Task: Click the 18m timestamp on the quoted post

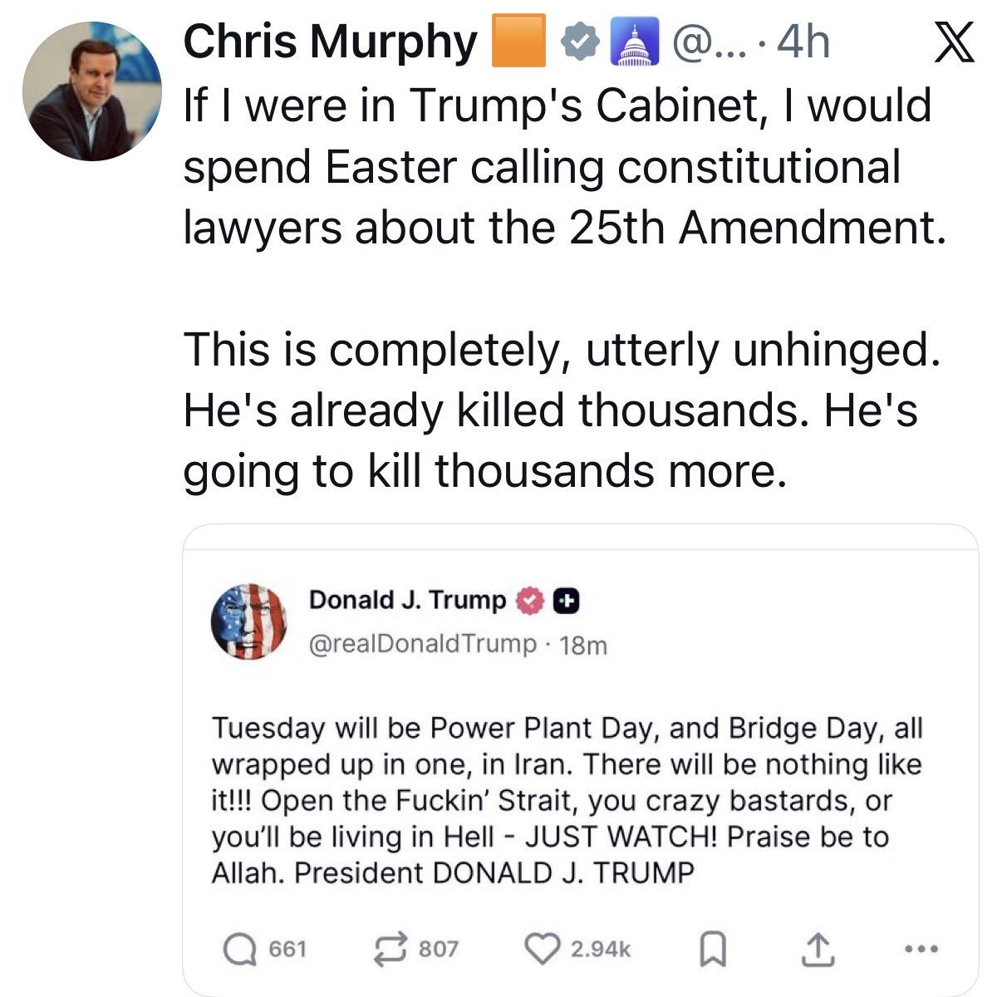Action: pos(584,645)
